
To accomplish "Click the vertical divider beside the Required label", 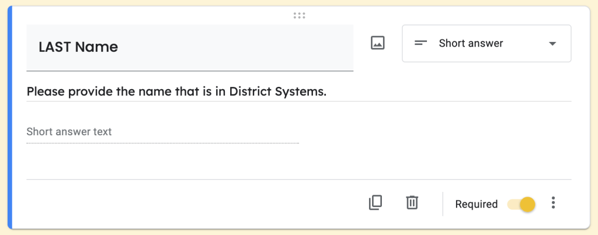I will 443,204.
